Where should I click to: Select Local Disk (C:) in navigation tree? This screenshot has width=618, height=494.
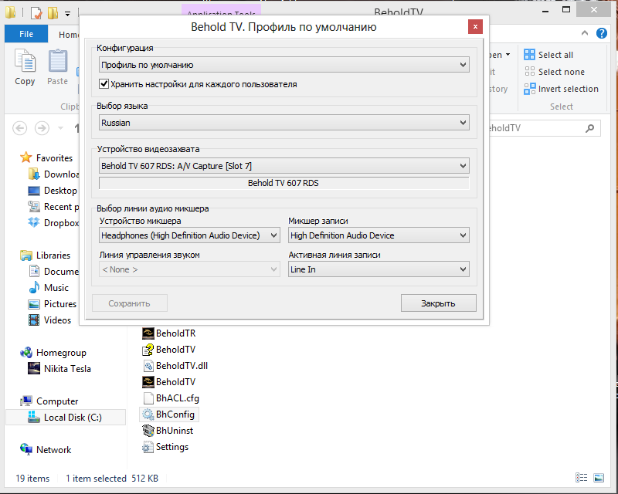[x=73, y=418]
